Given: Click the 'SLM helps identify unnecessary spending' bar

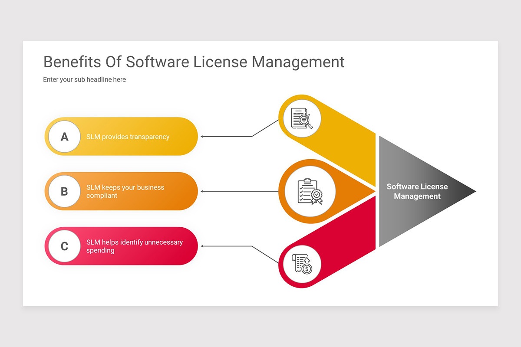Looking at the screenshot, I should point(134,246).
